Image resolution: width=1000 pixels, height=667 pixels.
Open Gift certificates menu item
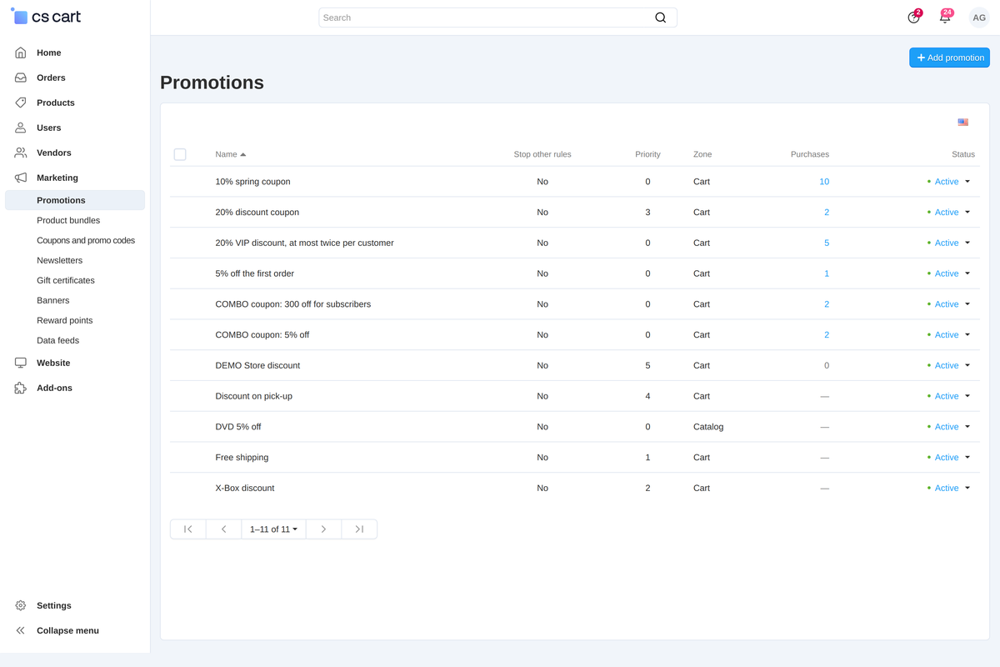pos(66,280)
